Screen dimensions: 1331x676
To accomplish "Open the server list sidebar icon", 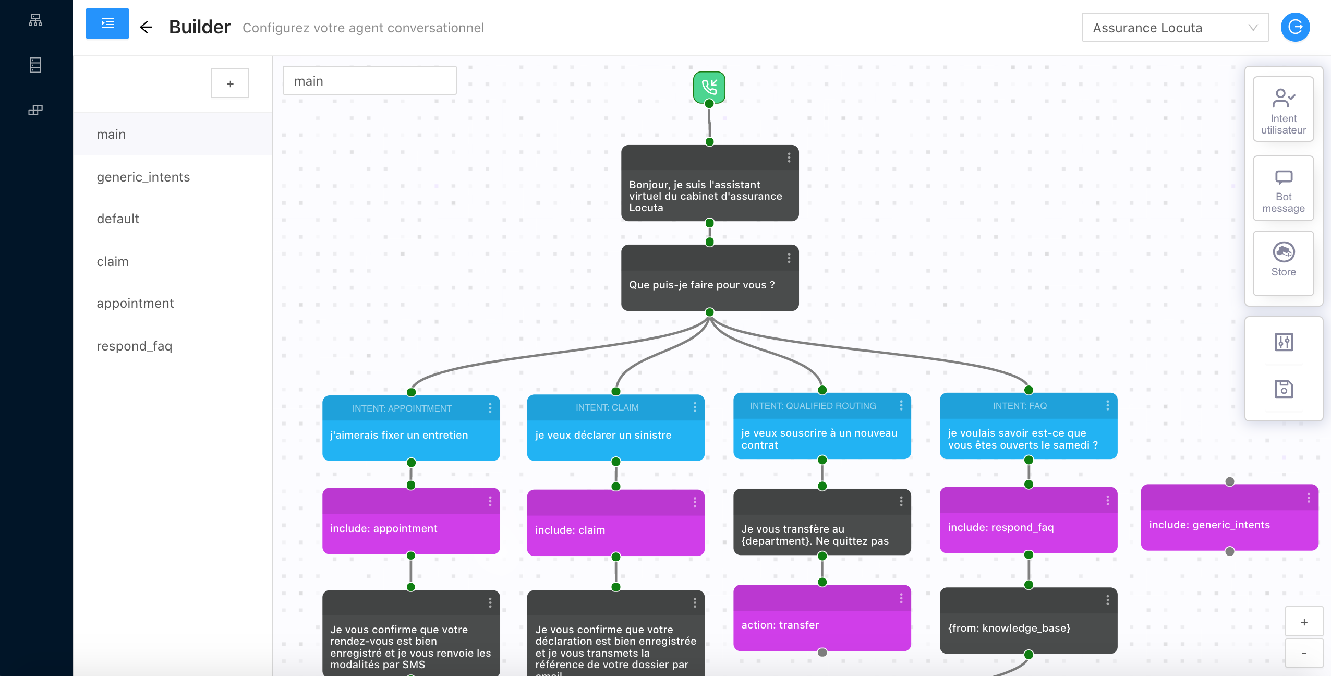I will pos(35,65).
